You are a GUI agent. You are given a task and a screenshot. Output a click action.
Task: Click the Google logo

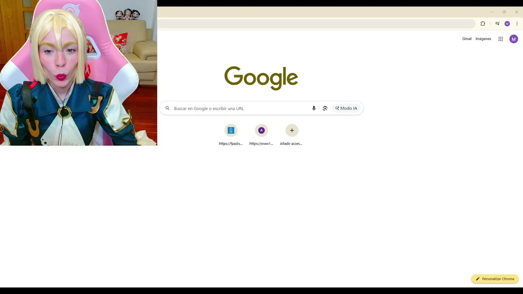261,78
